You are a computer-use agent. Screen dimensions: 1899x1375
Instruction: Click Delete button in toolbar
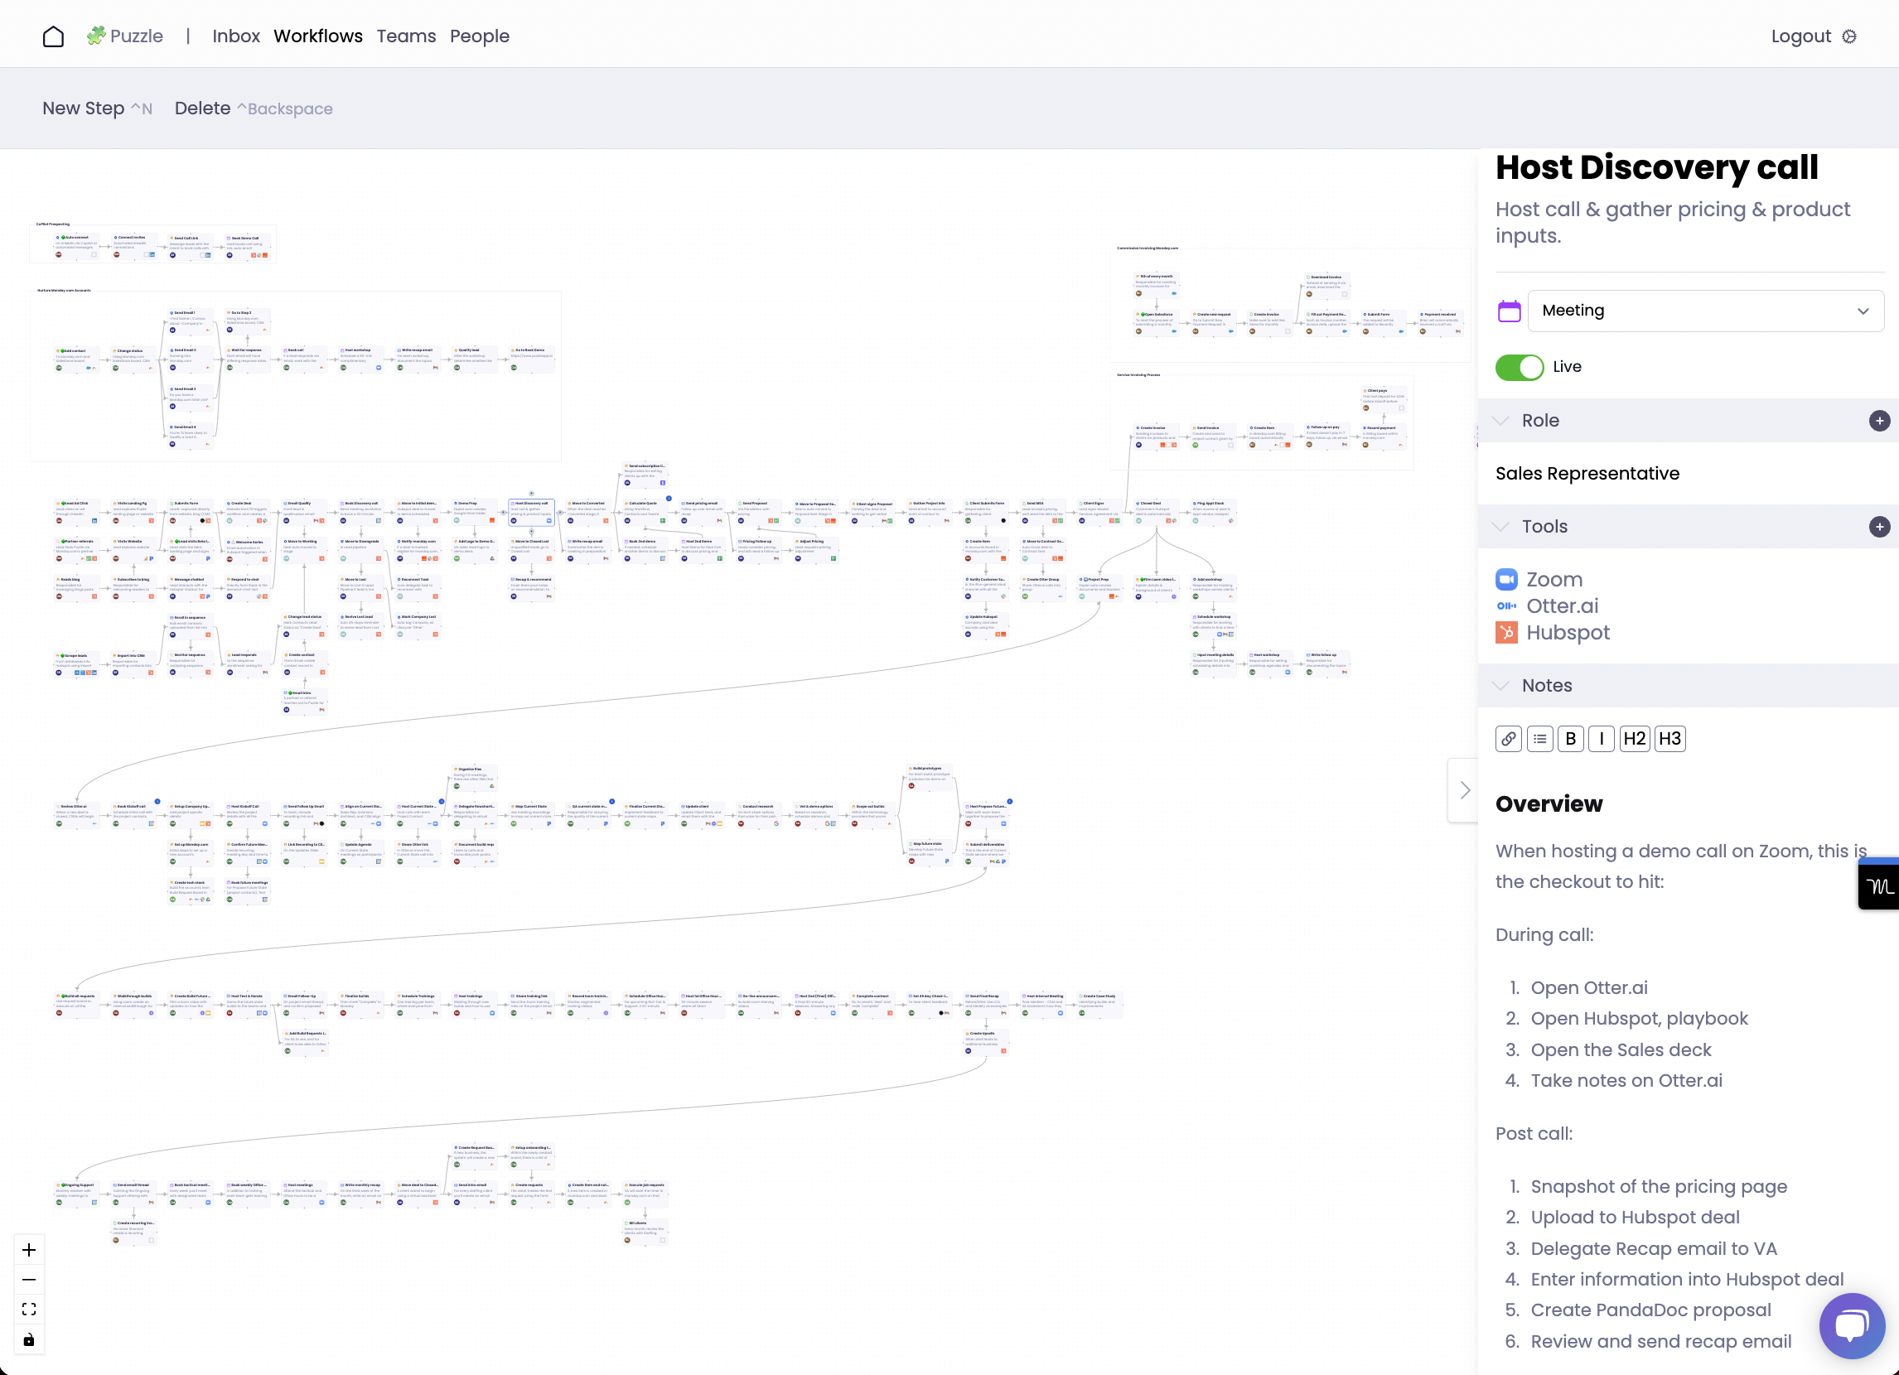(x=254, y=108)
